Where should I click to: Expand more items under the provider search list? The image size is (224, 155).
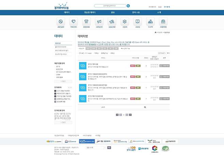pyautogui.click(x=63, y=81)
